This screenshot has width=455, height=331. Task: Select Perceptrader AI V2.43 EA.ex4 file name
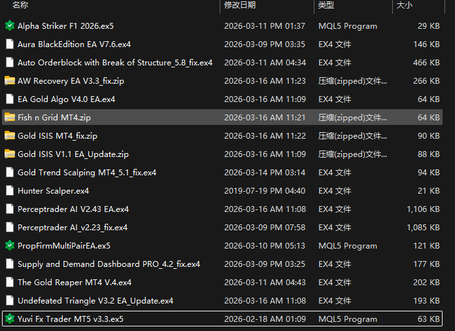73,209
